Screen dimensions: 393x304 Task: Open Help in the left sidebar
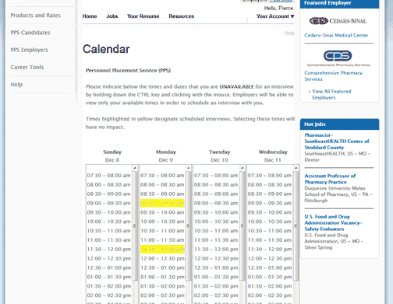click(16, 85)
